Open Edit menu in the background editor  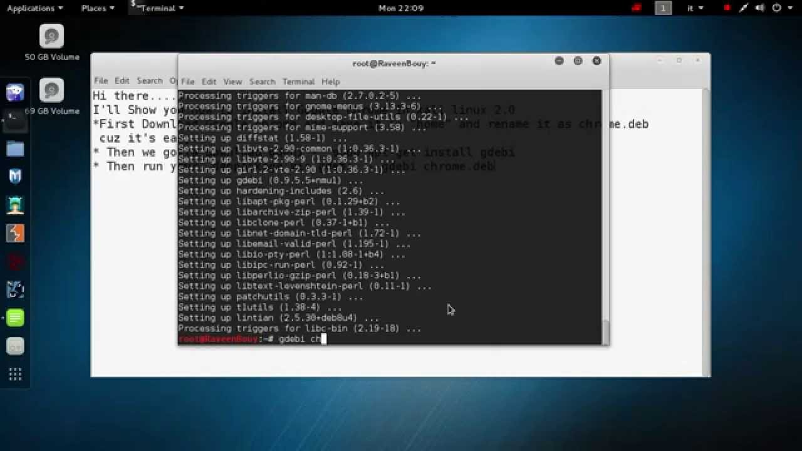tap(122, 80)
